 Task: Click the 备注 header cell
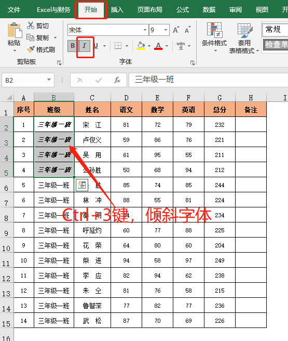coord(251,109)
